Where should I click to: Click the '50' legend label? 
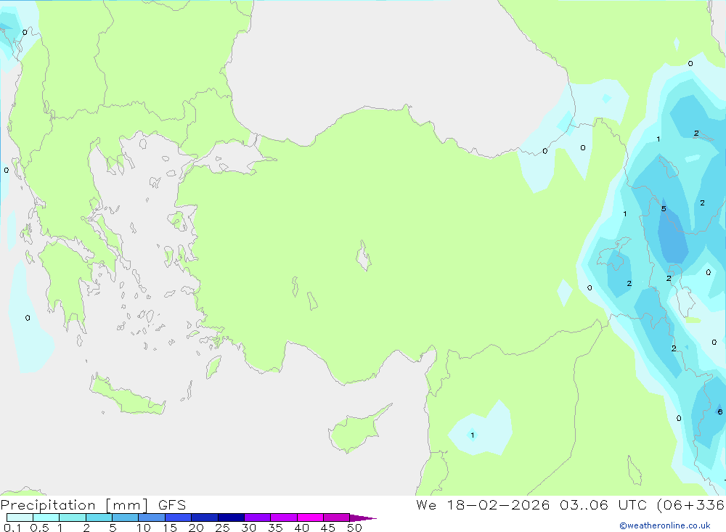pos(354,528)
